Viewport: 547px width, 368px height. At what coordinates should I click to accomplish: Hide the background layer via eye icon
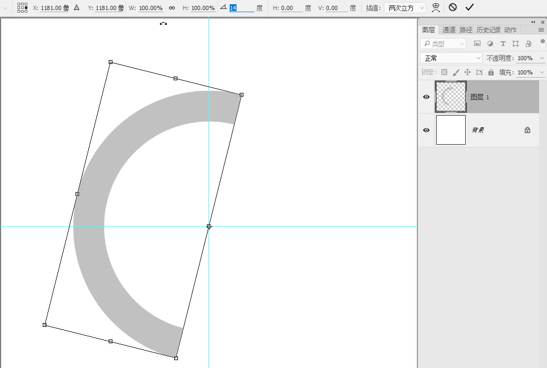[x=426, y=130]
